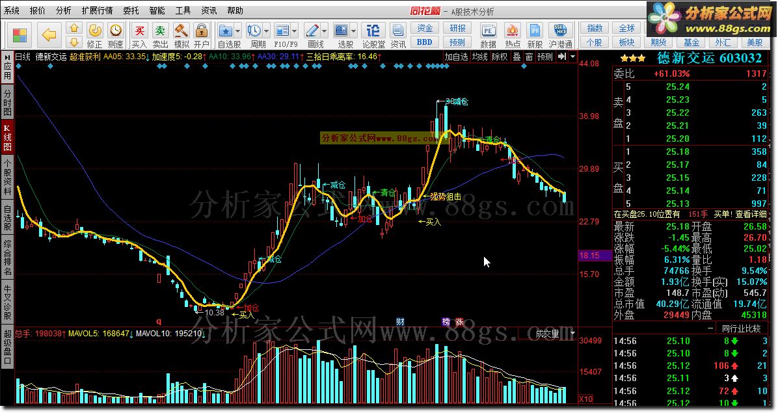Switch to K线图 side tab

pos(7,137)
